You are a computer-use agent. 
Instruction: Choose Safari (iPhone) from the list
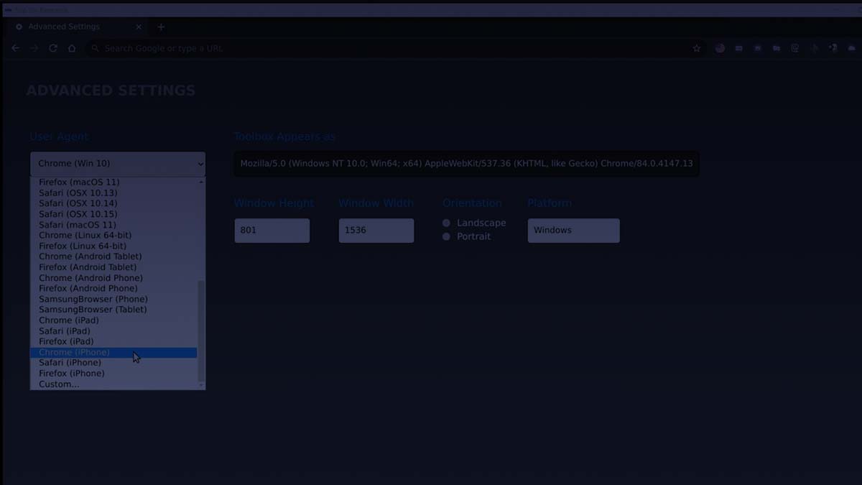pyautogui.click(x=114, y=363)
